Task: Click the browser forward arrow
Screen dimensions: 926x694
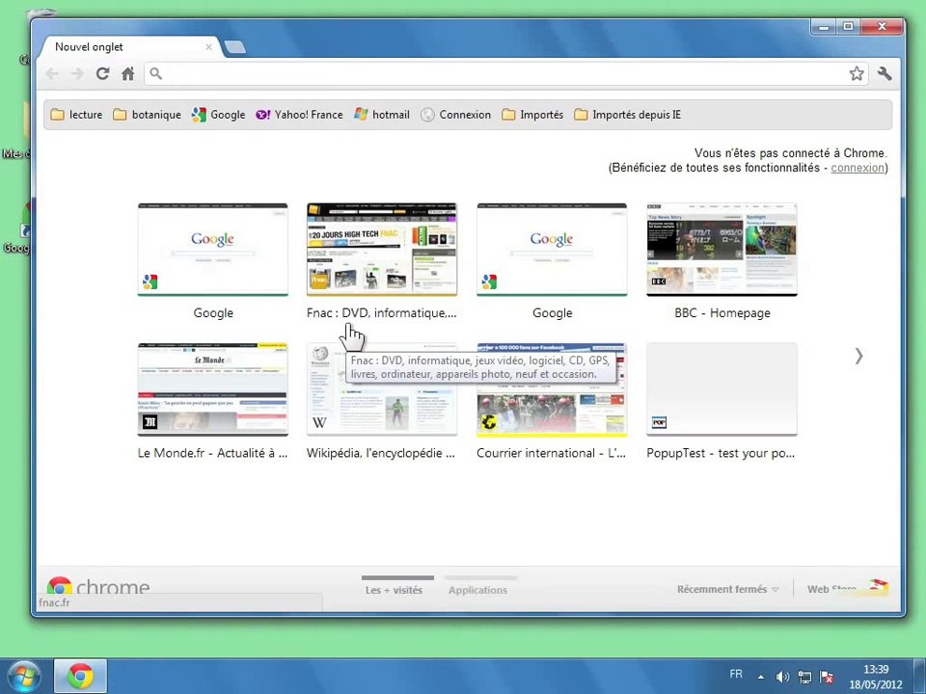Action: (77, 74)
